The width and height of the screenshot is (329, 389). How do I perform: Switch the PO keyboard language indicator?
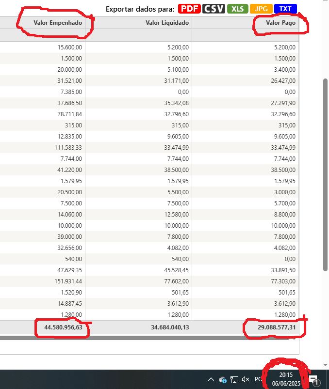(258, 380)
